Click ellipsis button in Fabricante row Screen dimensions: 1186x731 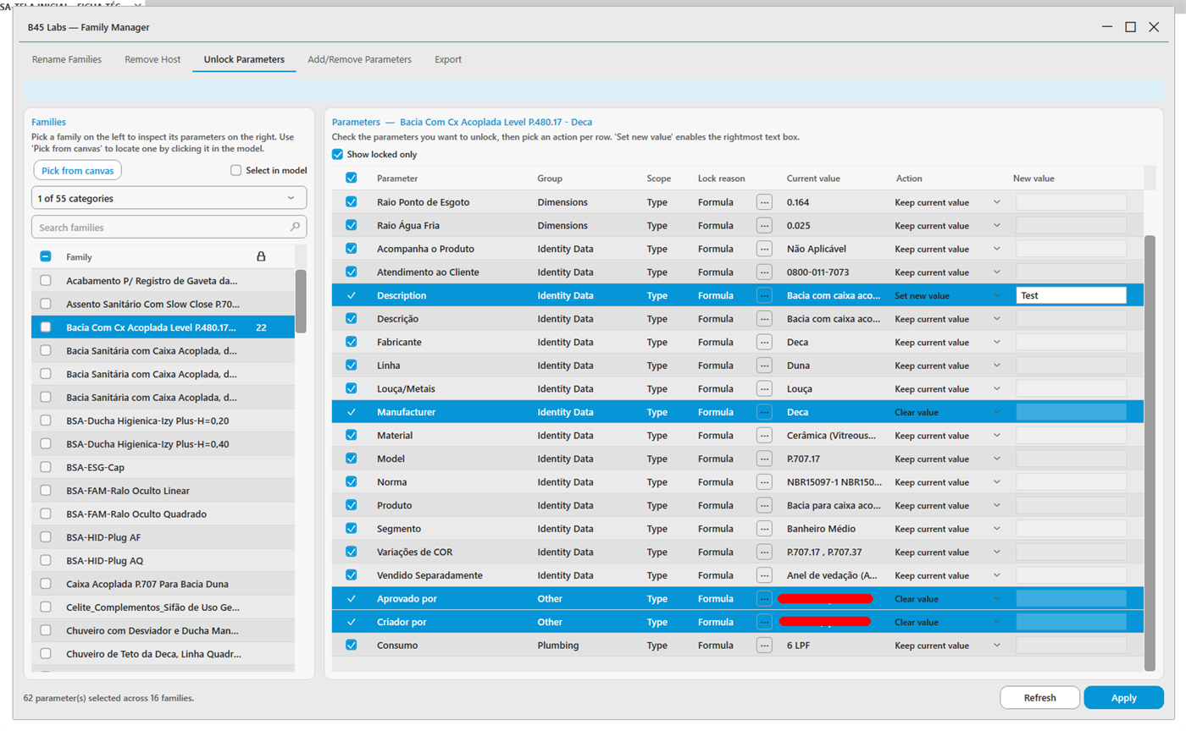765,342
